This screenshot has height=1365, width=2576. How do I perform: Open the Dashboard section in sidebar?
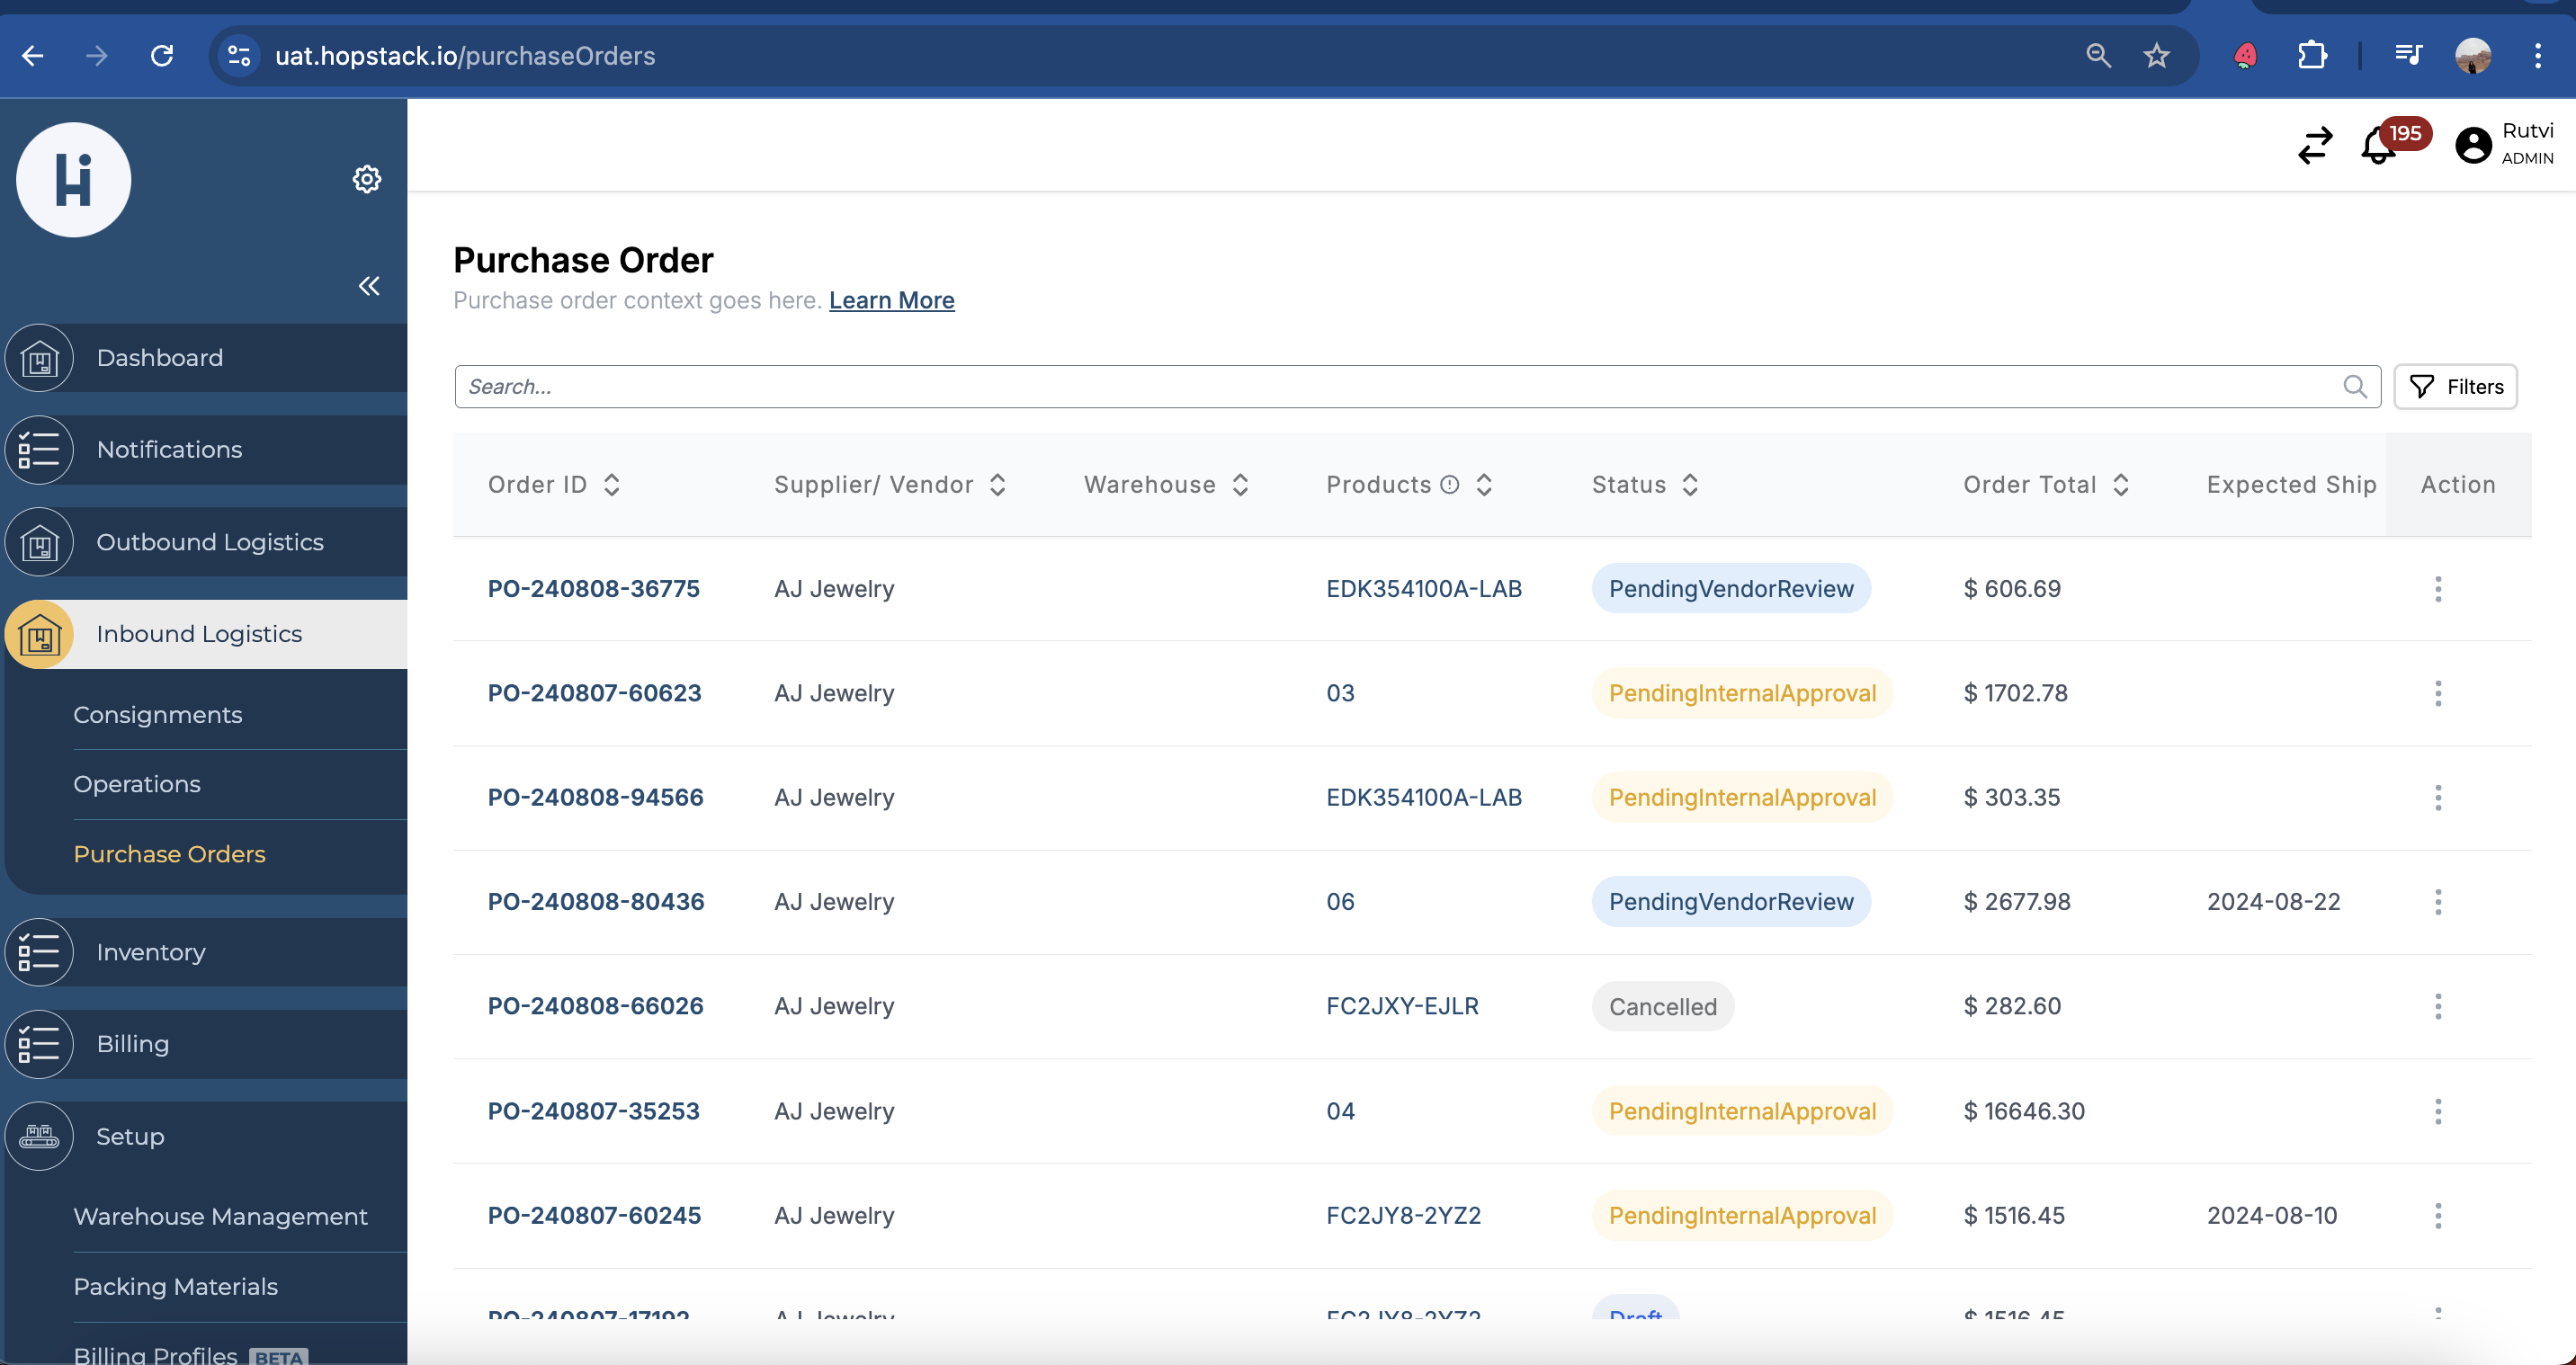point(159,357)
